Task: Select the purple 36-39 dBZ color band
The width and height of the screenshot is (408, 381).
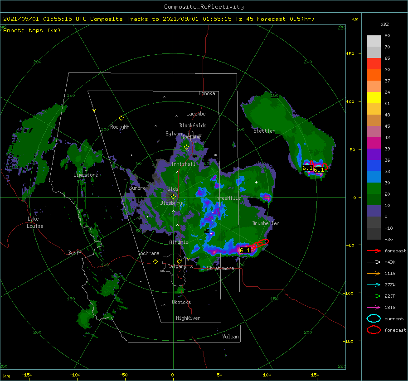Action: (x=374, y=154)
